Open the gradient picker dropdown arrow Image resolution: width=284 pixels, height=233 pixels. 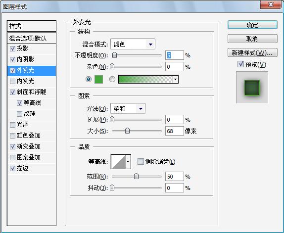pyautogui.click(x=176, y=79)
